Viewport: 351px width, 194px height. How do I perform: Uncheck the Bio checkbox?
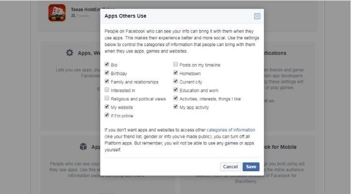(107, 65)
